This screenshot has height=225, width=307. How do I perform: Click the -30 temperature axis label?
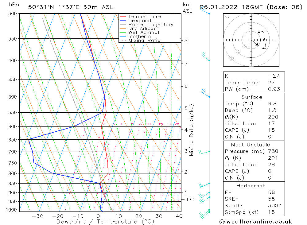click(37, 216)
